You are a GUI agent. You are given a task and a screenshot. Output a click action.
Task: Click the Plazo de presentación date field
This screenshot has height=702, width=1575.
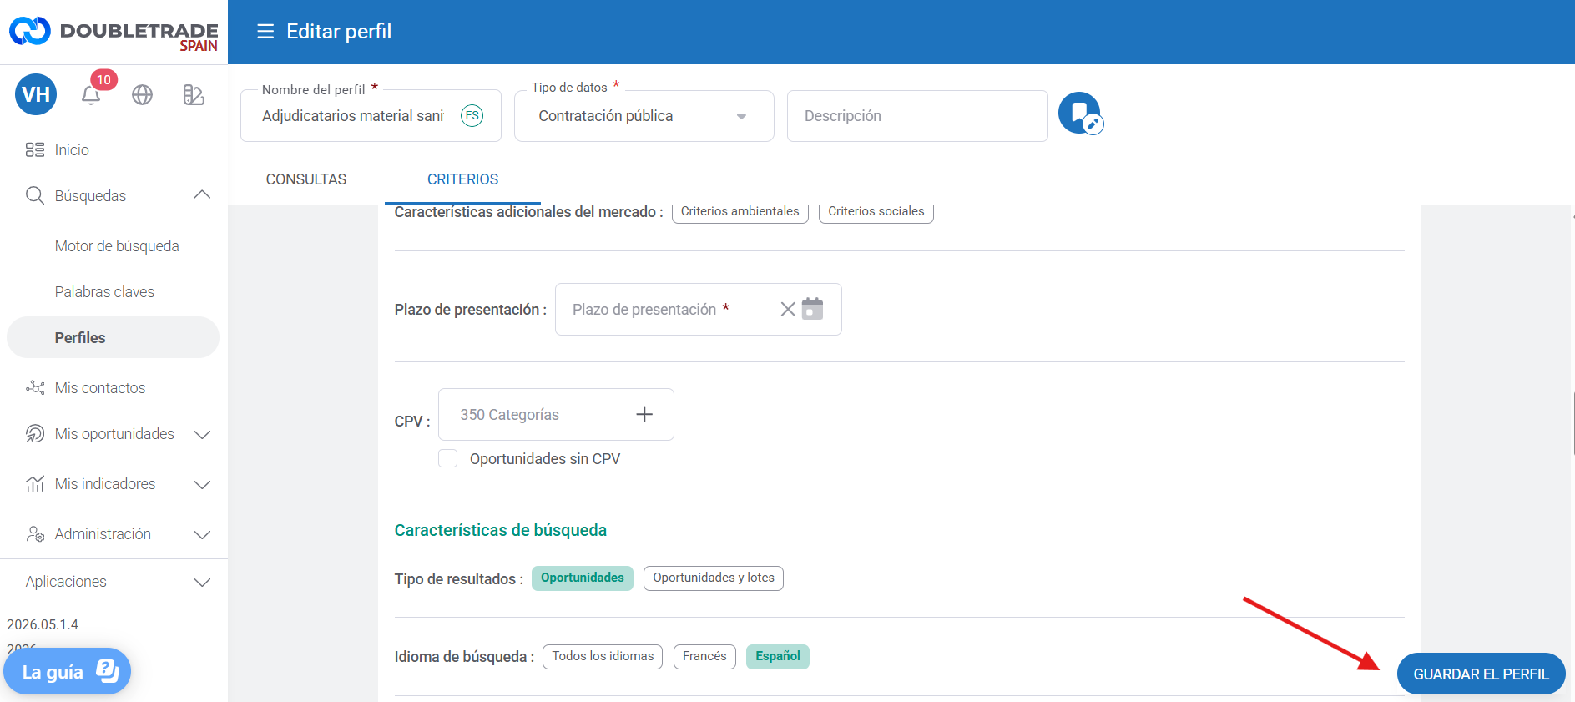[698, 310]
